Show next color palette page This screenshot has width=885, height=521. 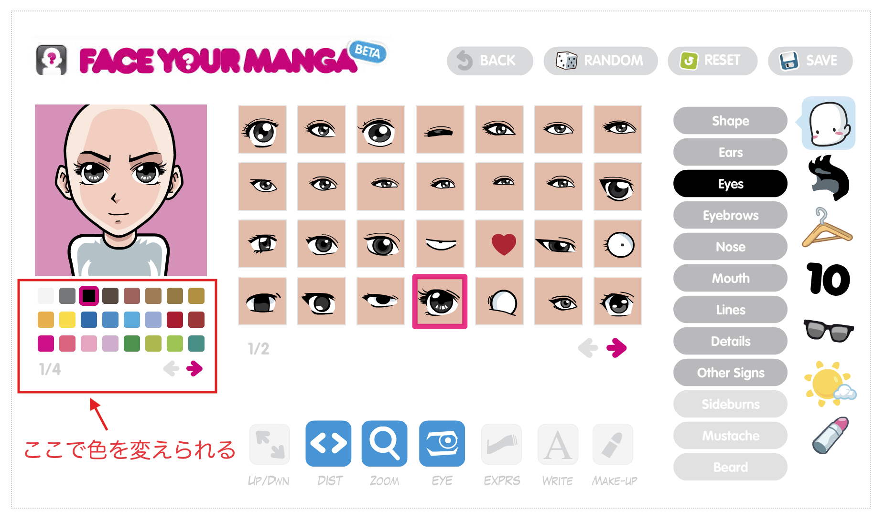pos(194,368)
